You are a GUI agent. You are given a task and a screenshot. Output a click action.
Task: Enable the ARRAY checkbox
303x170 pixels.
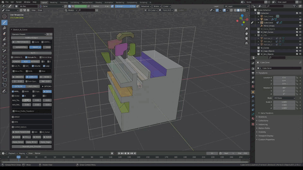13,117
